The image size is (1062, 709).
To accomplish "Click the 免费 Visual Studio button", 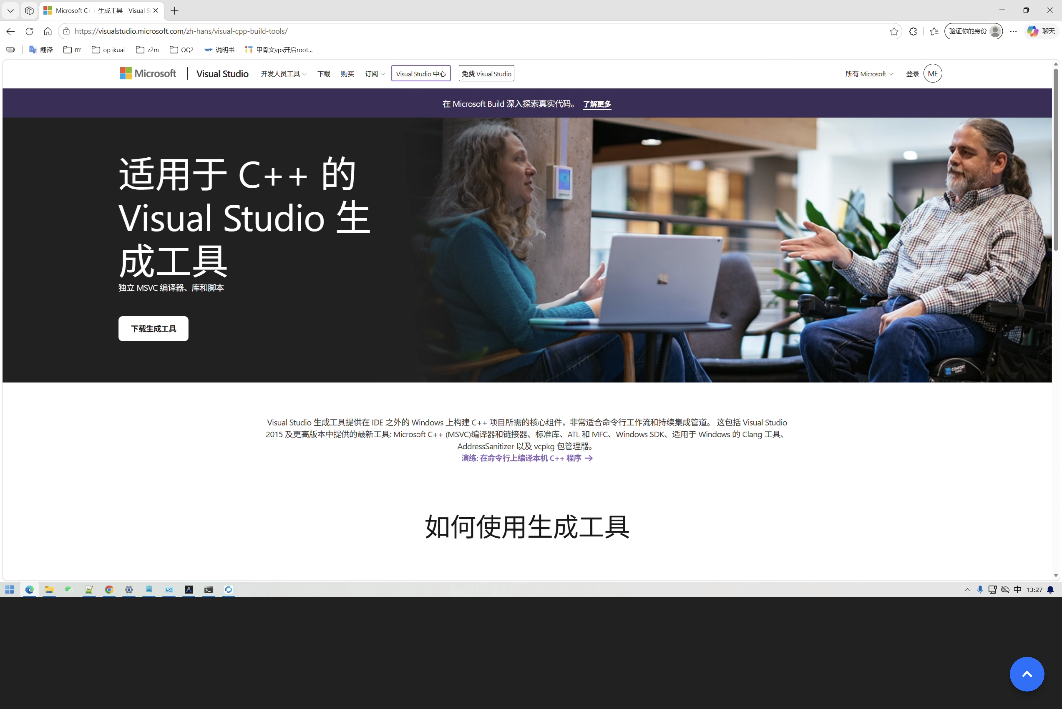I will (x=486, y=74).
